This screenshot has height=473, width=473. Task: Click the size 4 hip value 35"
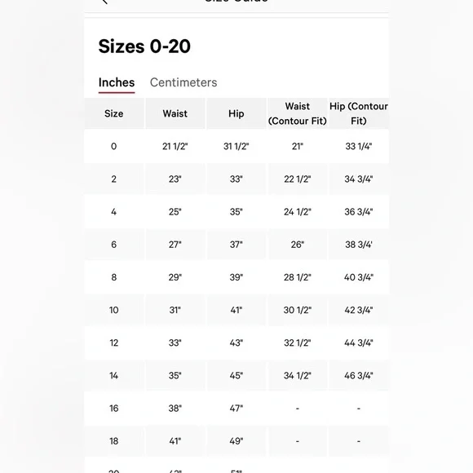tap(236, 212)
